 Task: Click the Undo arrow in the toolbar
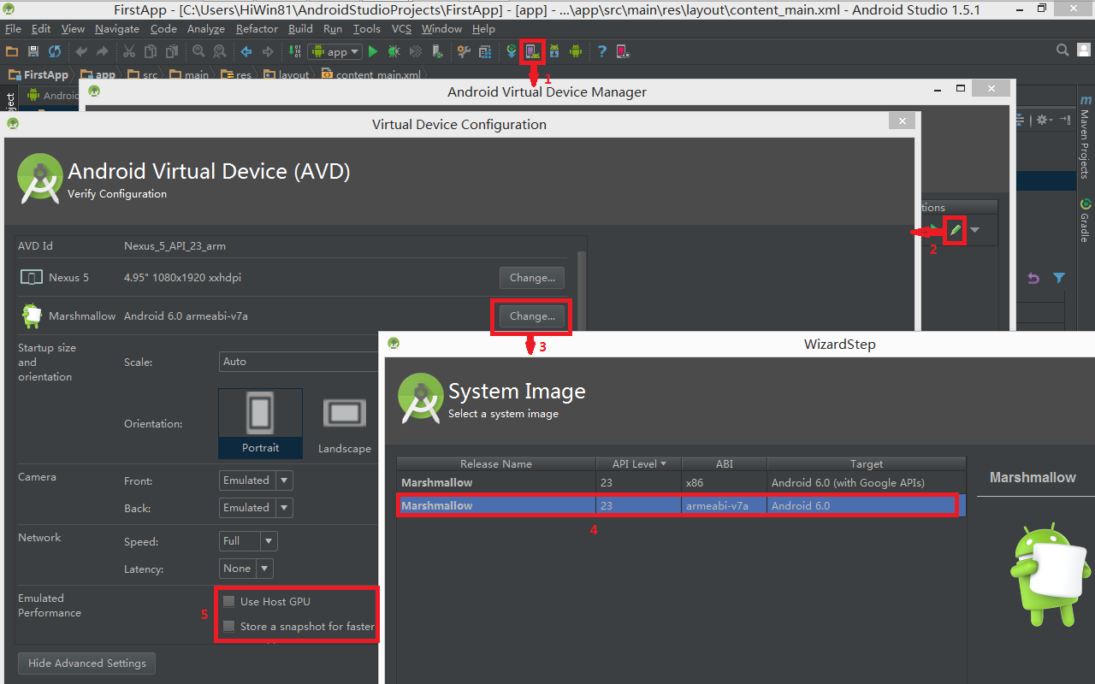click(x=82, y=52)
